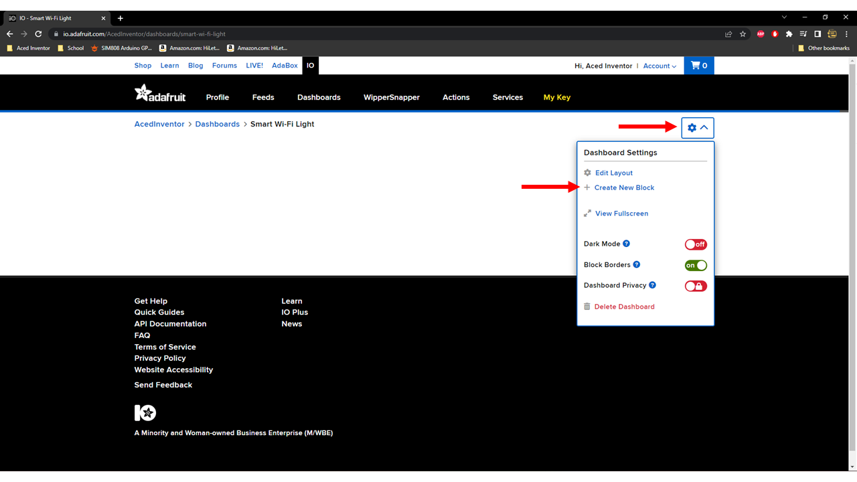The height and width of the screenshot is (482, 857).
Task: Open the media control icon
Action: click(x=803, y=34)
